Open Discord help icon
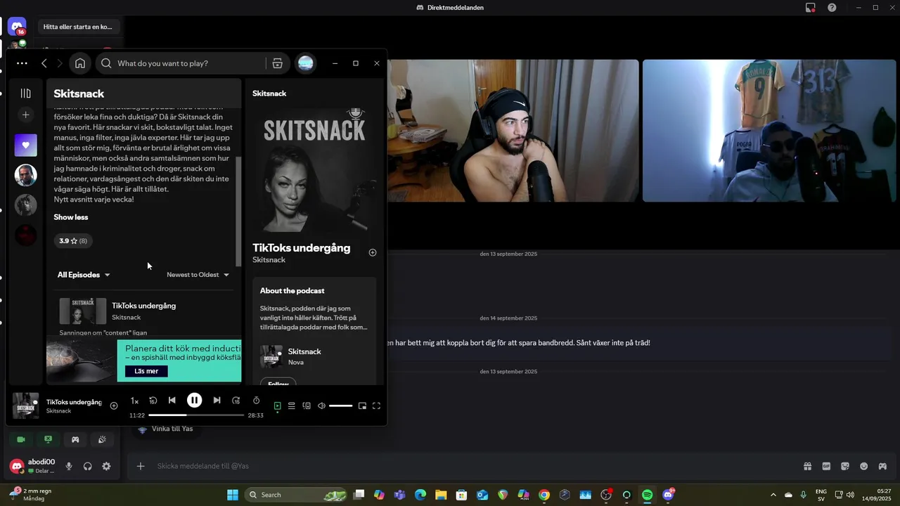Viewport: 900px width, 506px height. pos(832,8)
